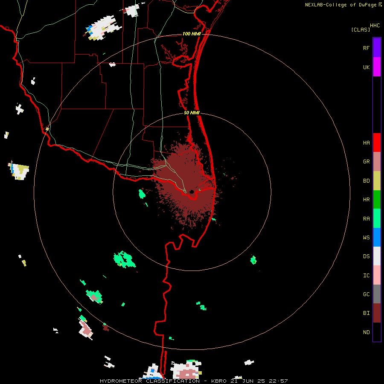Click the 100 NMI range ring label
Image resolution: width=384 pixels, height=384 pixels.
(x=191, y=34)
